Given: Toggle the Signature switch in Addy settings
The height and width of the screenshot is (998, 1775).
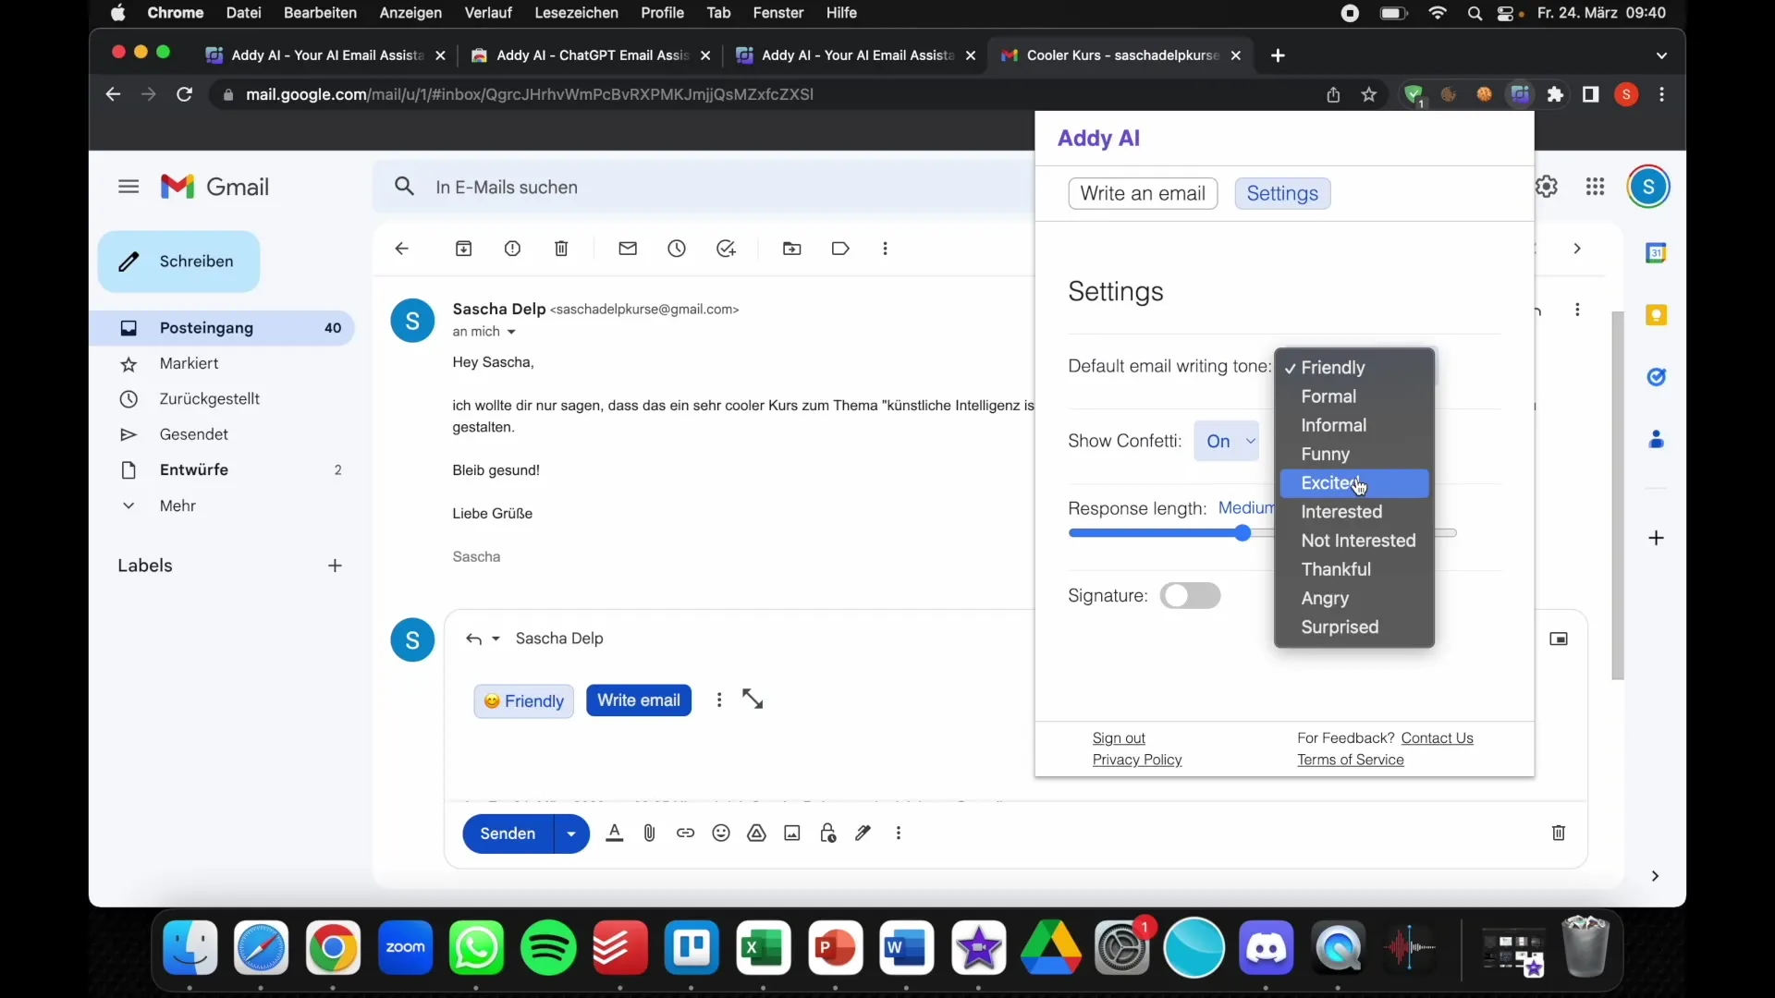Looking at the screenshot, I should click(x=1191, y=596).
